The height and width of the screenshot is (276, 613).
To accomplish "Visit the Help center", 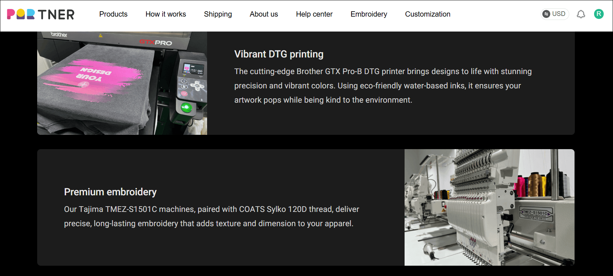I will click(x=314, y=14).
